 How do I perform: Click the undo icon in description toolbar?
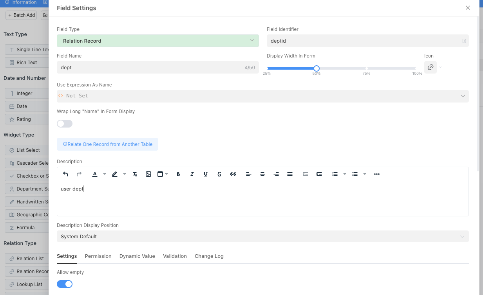(65, 174)
